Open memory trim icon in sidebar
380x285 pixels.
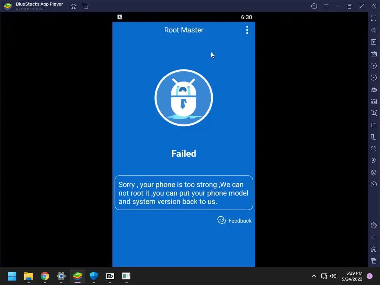pyautogui.click(x=374, y=89)
